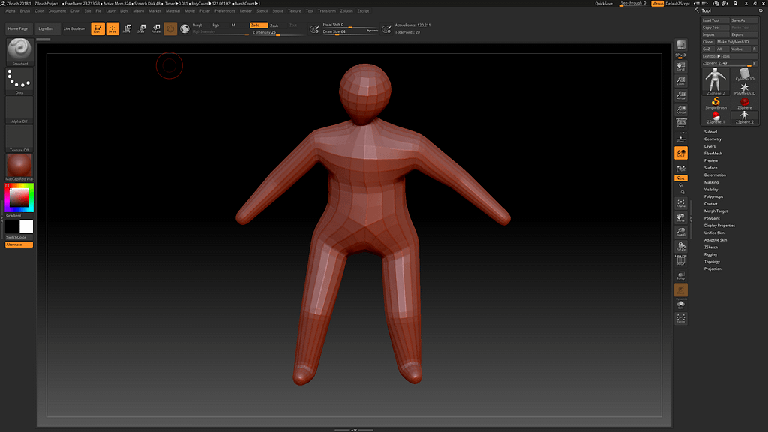
Task: Select the Scale transform icon
Action: pyautogui.click(x=141, y=29)
